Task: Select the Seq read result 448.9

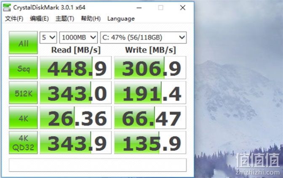Action: point(76,68)
